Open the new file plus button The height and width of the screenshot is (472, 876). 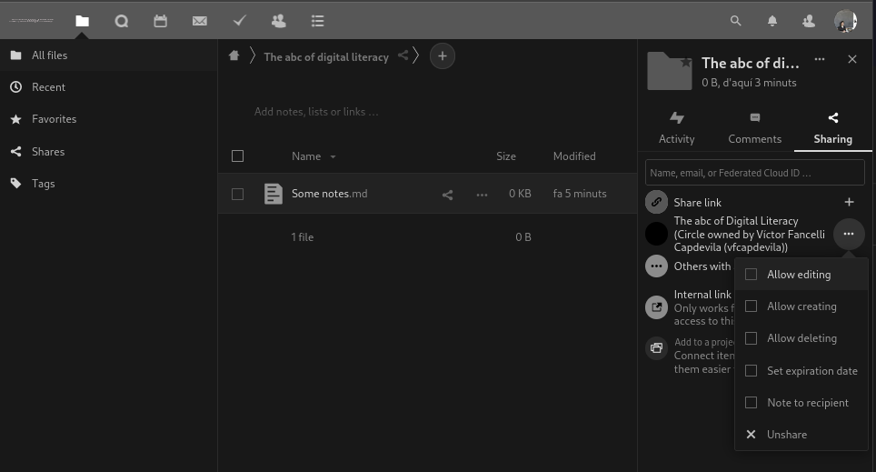[x=443, y=56]
